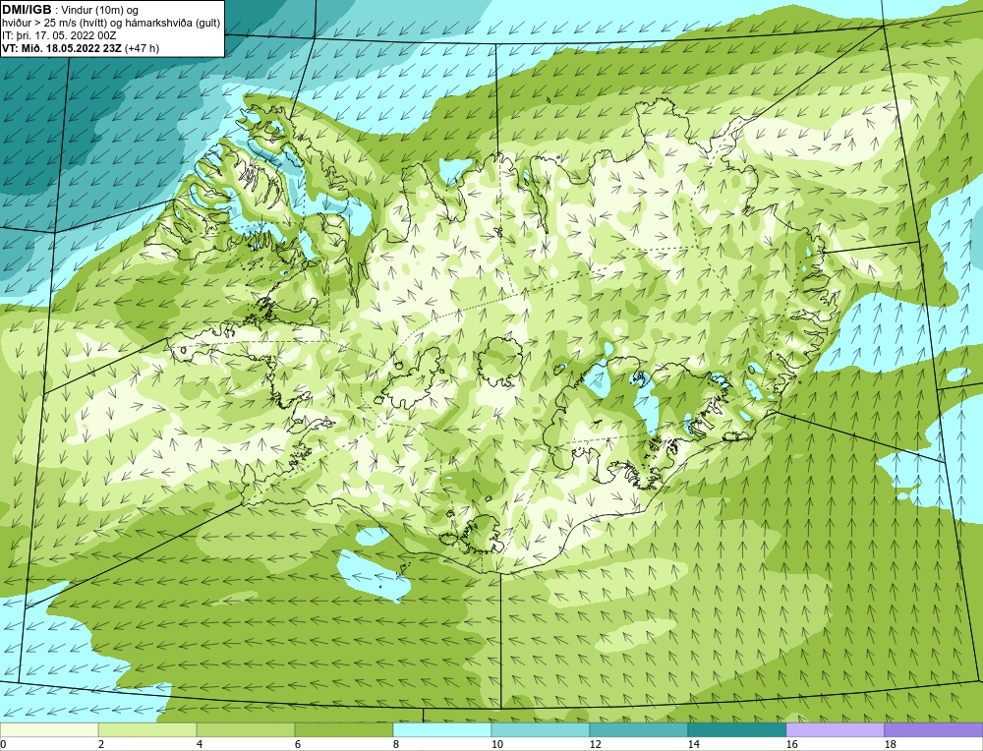Click the DMI/IGB title text

[x=27, y=10]
